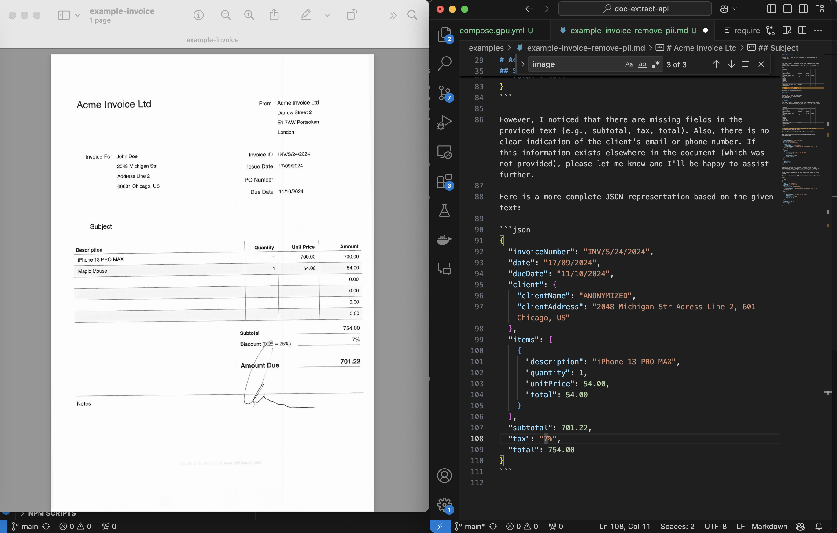Switch to example-invoice-remove-pii.md tab
The width and height of the screenshot is (837, 533).
[629, 30]
